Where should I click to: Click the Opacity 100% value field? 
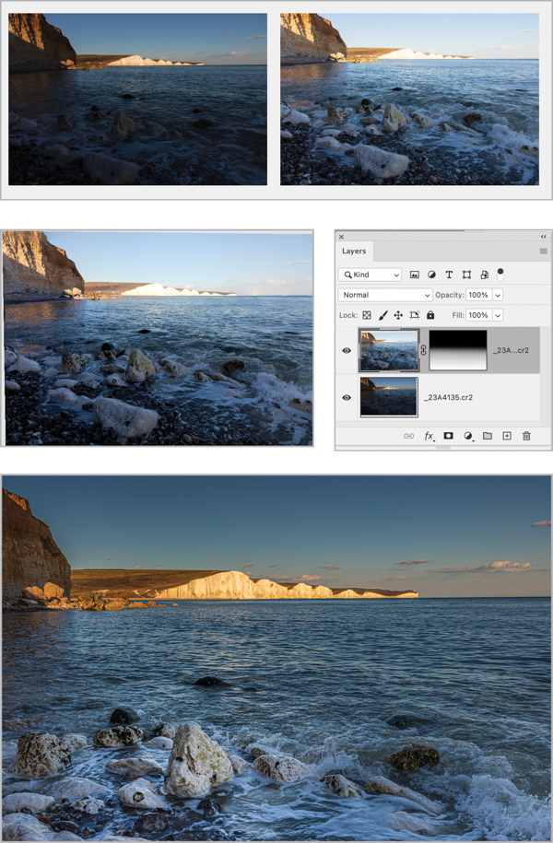tap(478, 295)
